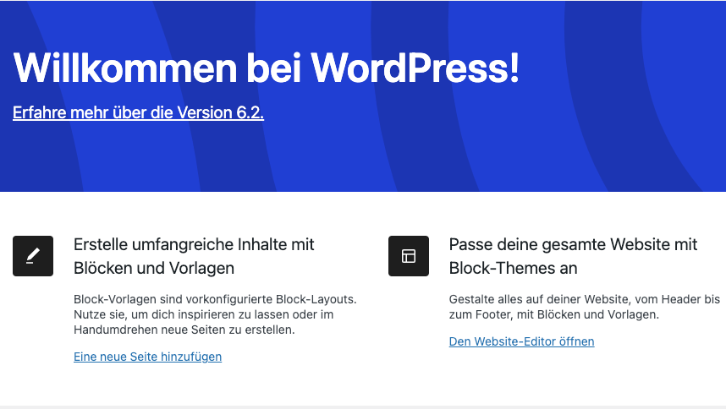
Task: Open the 'Den Website-Editor öffnen' link
Action: click(x=522, y=341)
